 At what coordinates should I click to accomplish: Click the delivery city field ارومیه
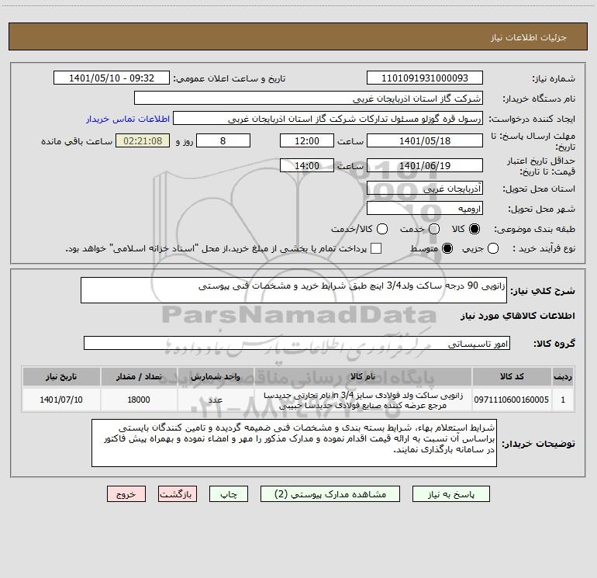coord(425,208)
